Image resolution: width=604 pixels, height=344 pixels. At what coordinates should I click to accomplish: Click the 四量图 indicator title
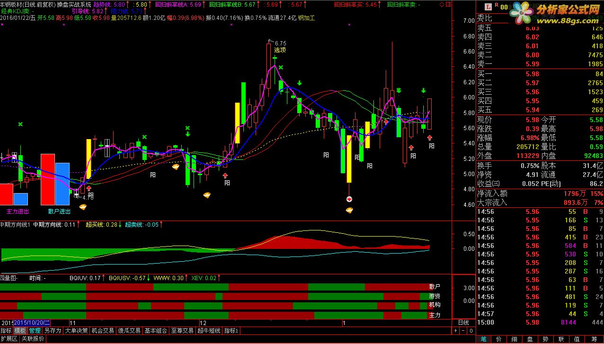[8, 278]
